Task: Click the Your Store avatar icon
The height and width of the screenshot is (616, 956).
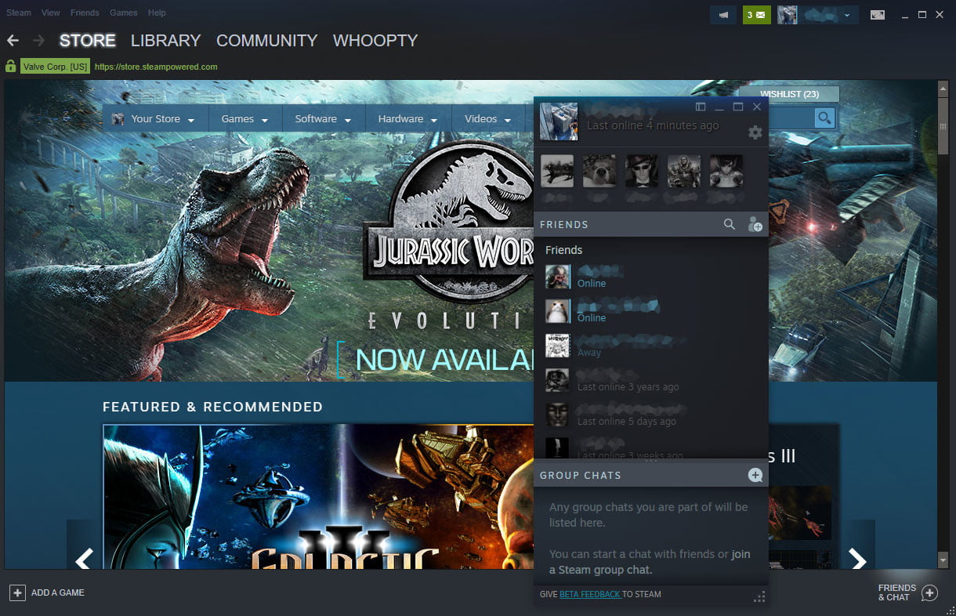Action: [118, 119]
